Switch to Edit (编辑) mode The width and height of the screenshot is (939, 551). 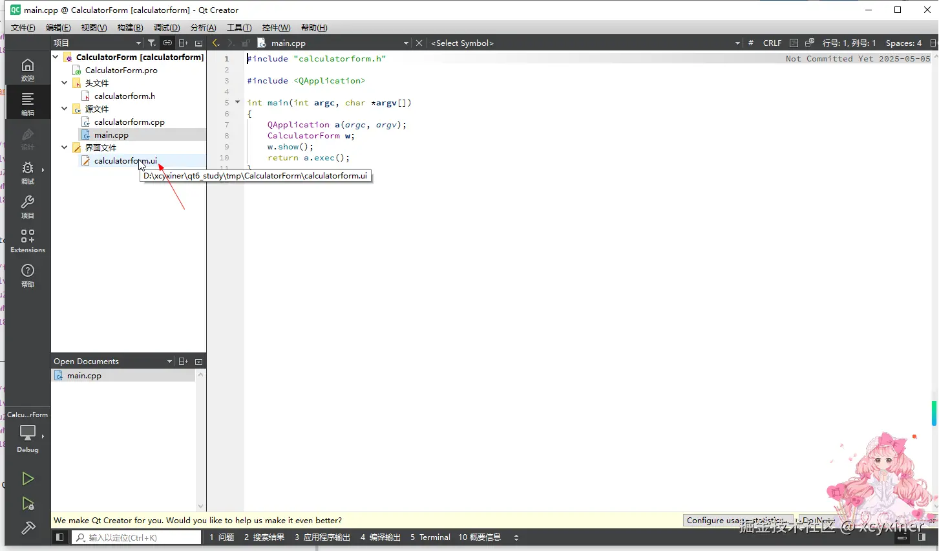28,103
